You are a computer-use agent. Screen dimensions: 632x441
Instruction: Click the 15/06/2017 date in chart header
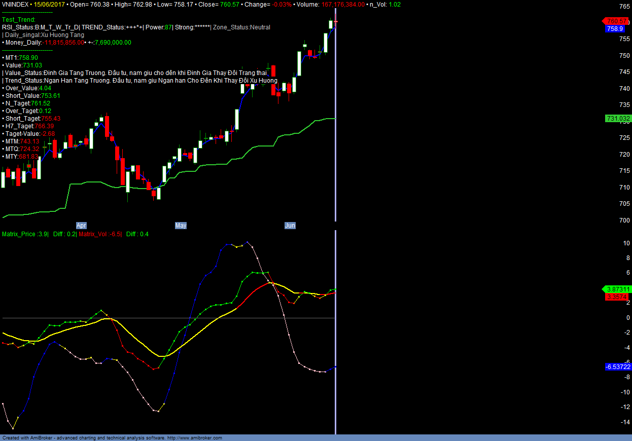point(50,5)
